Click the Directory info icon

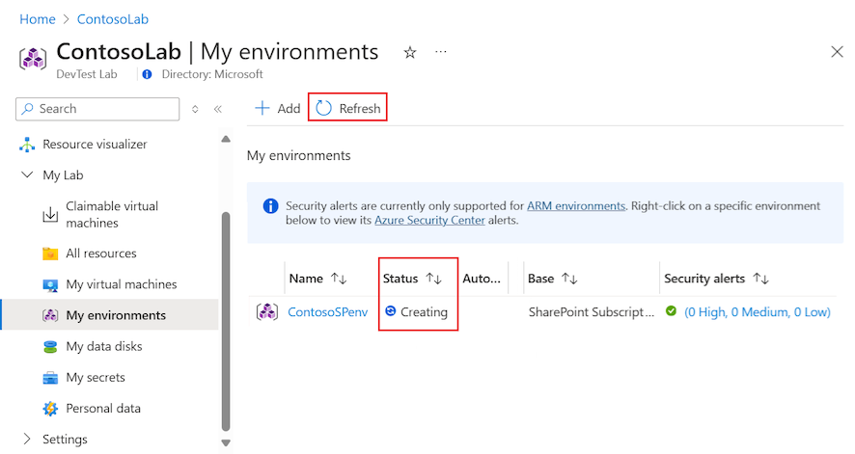click(147, 74)
